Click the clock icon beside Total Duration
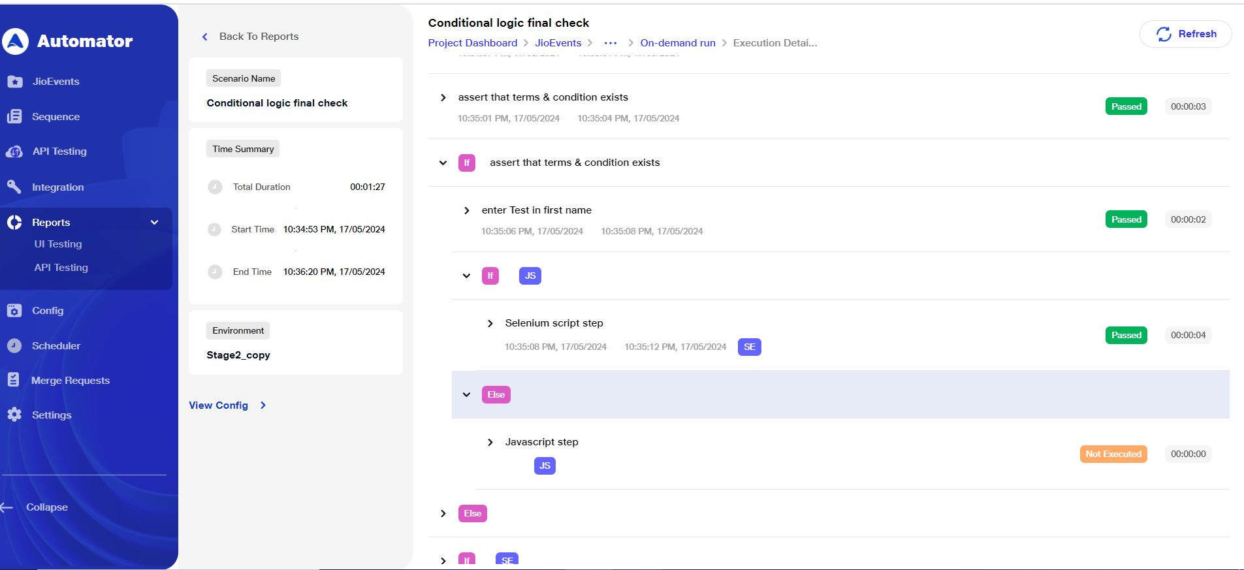 [x=215, y=187]
